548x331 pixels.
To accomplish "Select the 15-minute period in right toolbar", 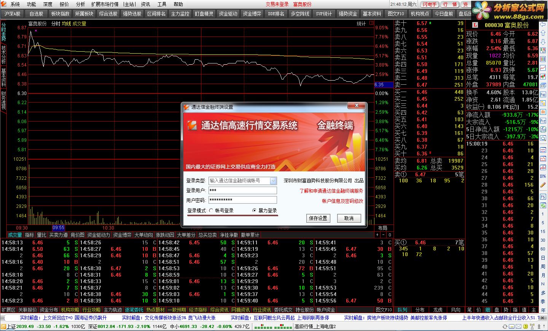I will click(543, 231).
